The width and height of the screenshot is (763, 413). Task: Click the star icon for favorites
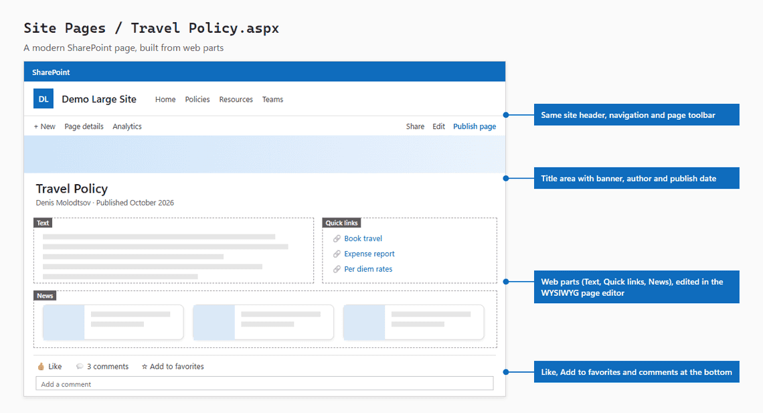(x=145, y=367)
